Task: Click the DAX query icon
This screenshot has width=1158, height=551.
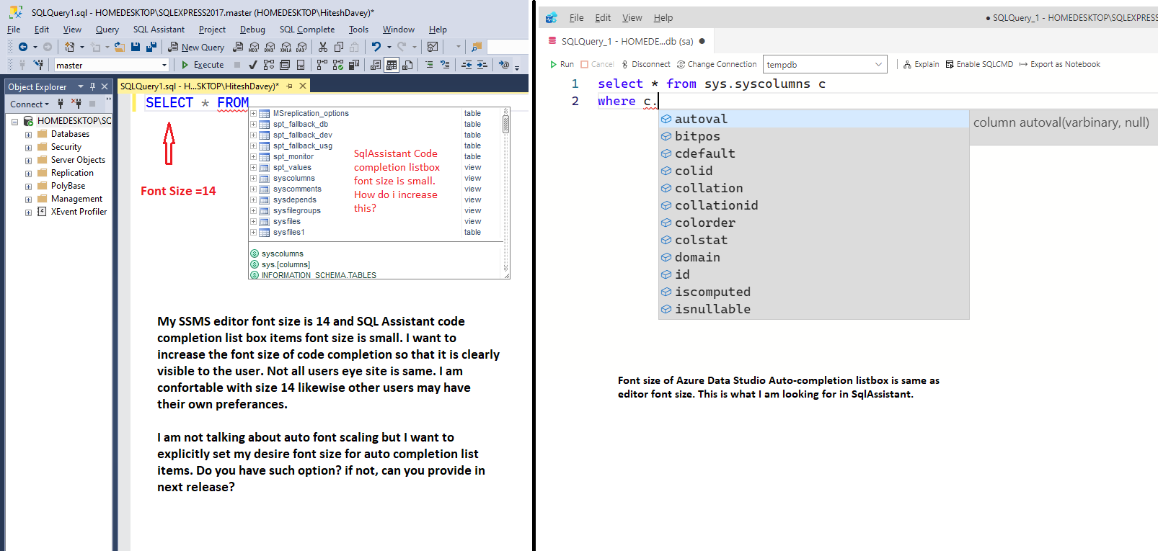Action: [x=301, y=48]
